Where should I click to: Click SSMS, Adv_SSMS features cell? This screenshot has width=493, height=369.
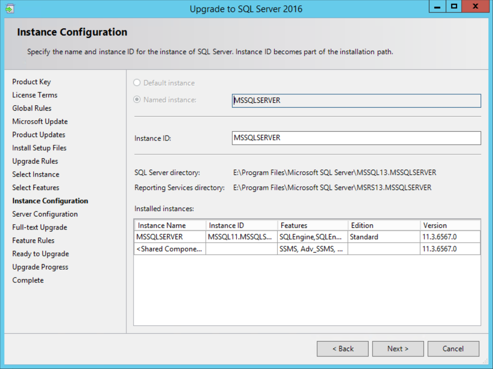313,249
